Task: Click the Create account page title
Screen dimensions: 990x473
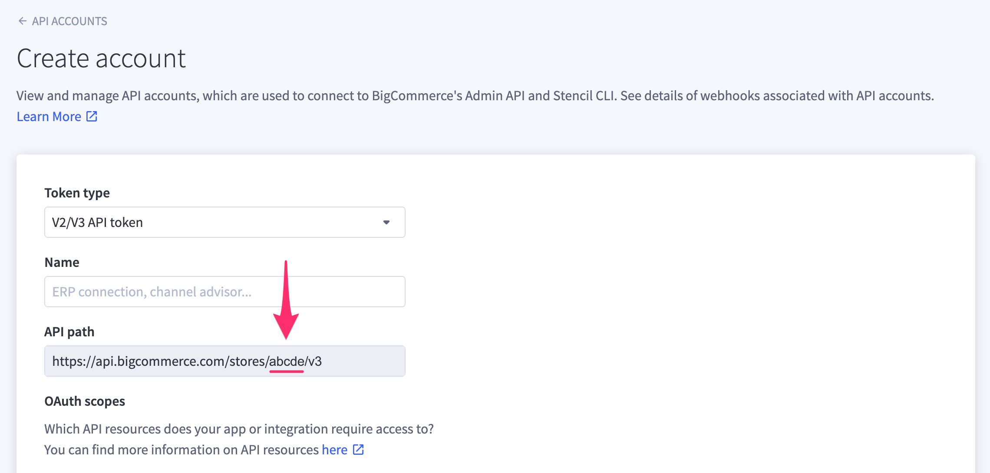Action: pyautogui.click(x=101, y=58)
